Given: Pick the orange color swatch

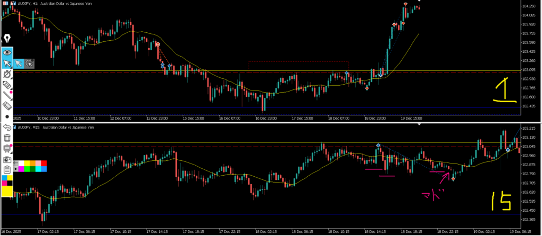Looking at the screenshot, I should (x=32, y=163).
